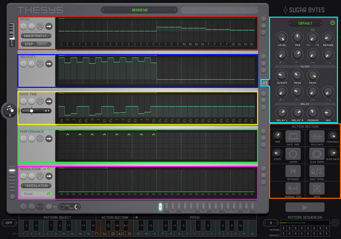The height and width of the screenshot is (239, 341).
Task: Click the direction arrow in the Pitch row
Action: point(49,27)
